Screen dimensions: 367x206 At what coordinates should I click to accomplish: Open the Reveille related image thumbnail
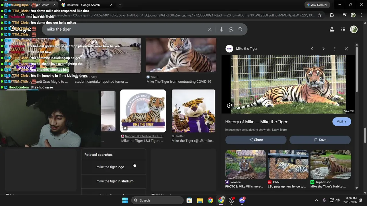coord(245,164)
